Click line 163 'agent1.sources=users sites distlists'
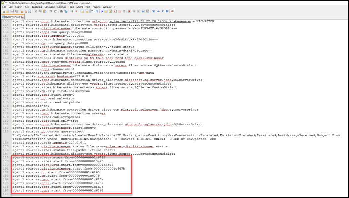Viewport: 349px width, 198px height. 88,58
